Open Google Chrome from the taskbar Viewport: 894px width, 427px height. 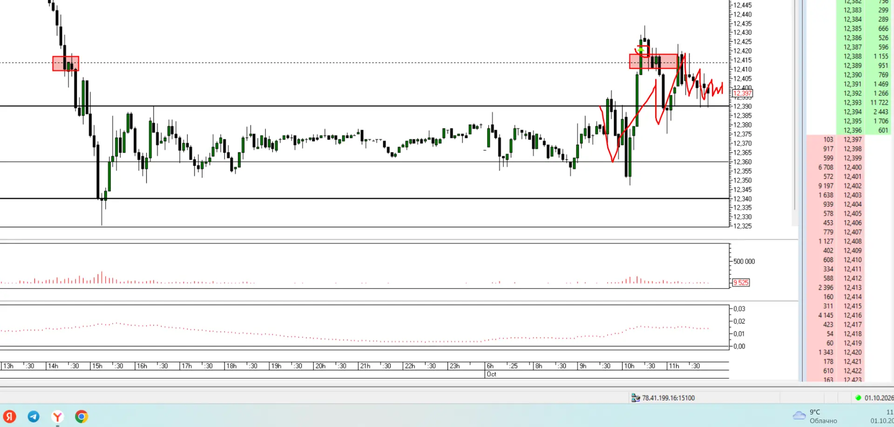tap(81, 416)
